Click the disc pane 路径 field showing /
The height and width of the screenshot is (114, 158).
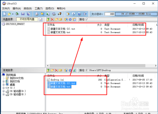tap(122, 19)
